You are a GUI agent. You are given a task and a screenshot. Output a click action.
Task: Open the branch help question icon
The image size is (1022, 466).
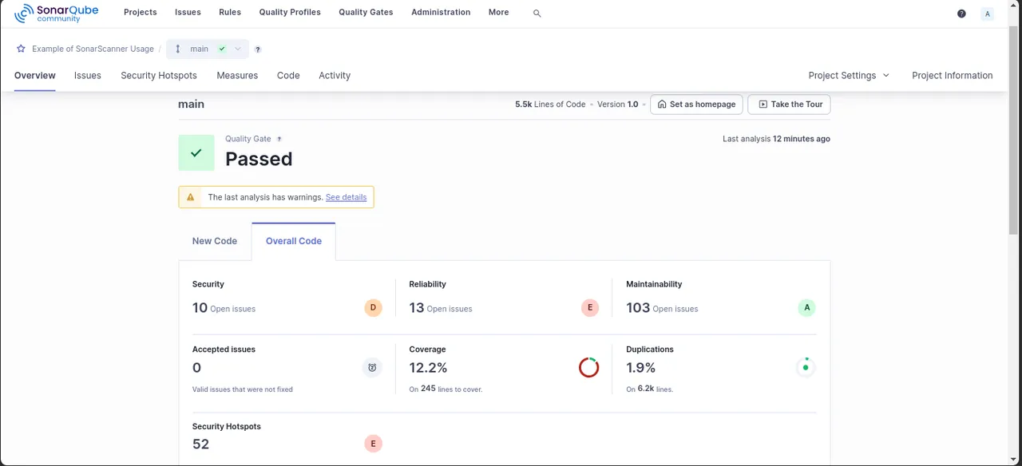(258, 49)
